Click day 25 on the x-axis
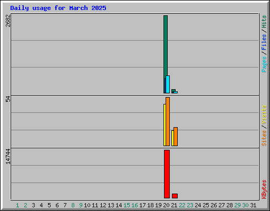The height and width of the screenshot is (211, 270). click(x=206, y=205)
